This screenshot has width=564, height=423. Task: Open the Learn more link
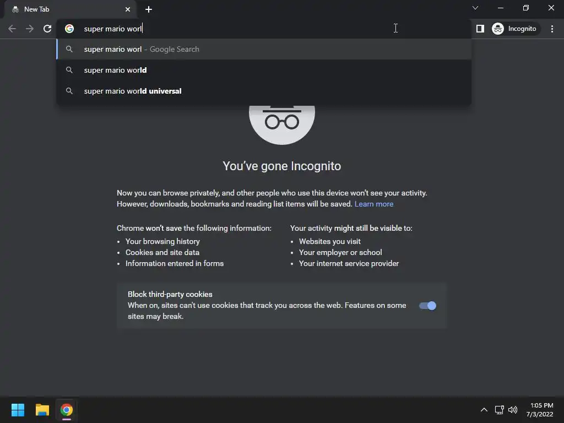pyautogui.click(x=374, y=204)
